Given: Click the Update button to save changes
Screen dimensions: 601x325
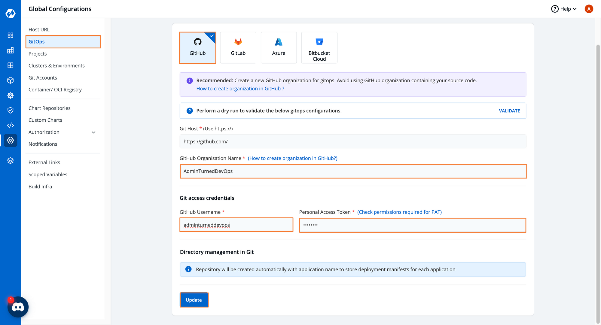Looking at the screenshot, I should 194,300.
